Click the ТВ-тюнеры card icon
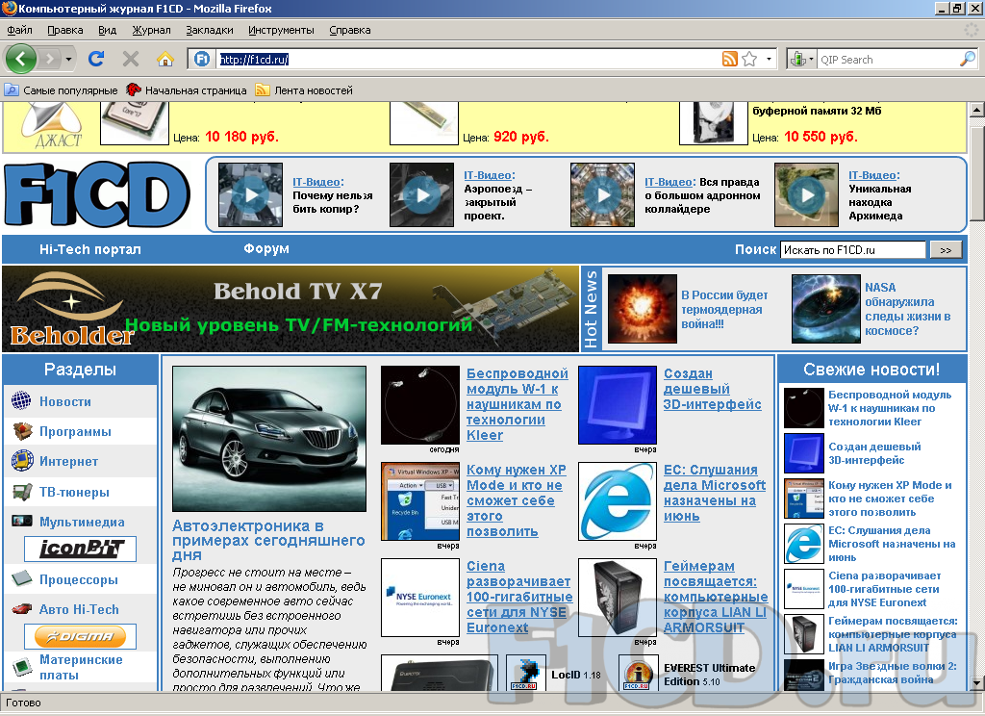Viewport: 985px width, 716px height. [23, 492]
